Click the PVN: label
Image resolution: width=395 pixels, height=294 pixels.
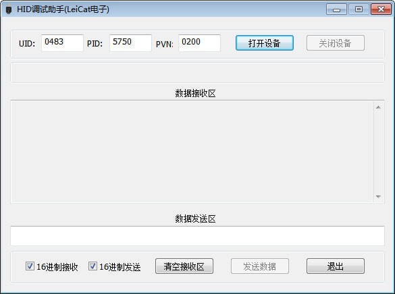(x=165, y=45)
